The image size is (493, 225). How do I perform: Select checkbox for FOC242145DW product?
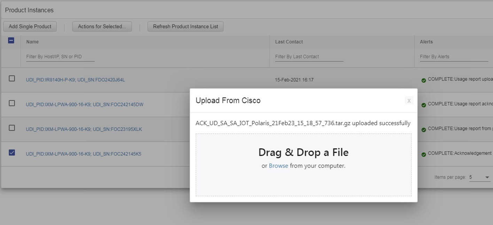coord(12,103)
